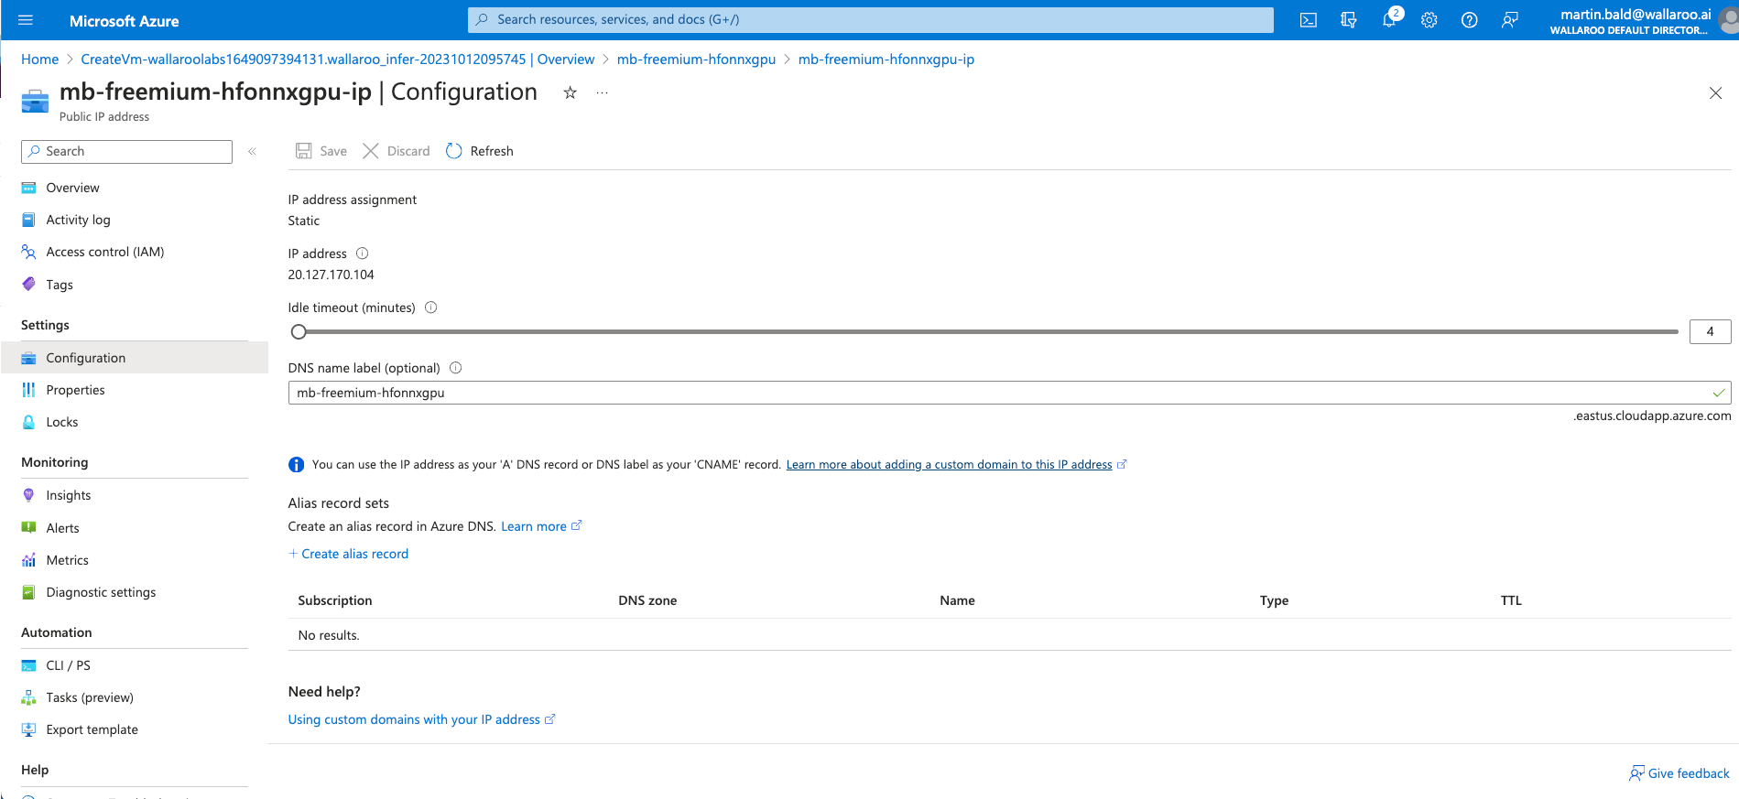Open the CreateVm deployment Overview breadcrumb
Image resolution: width=1739 pixels, height=799 pixels.
pos(338,59)
